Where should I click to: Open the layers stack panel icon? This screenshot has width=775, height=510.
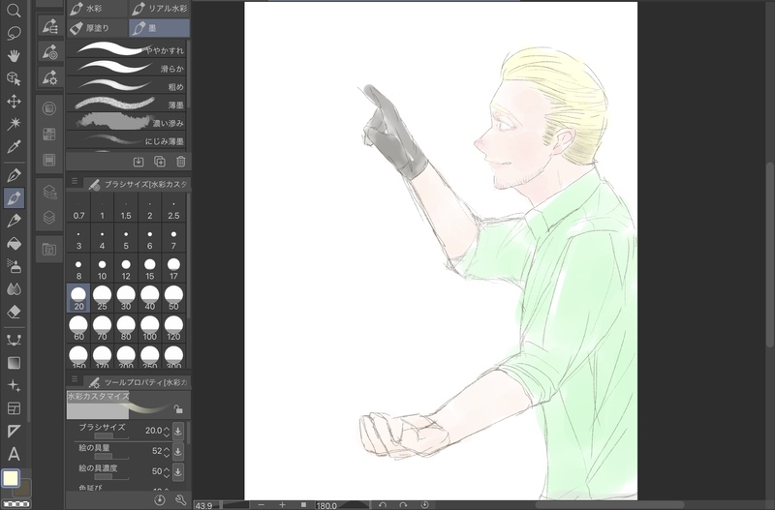tap(49, 217)
